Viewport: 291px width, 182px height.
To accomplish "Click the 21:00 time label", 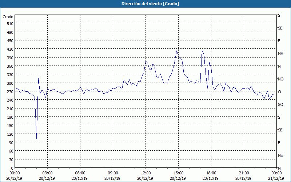I will tap(244, 173).
